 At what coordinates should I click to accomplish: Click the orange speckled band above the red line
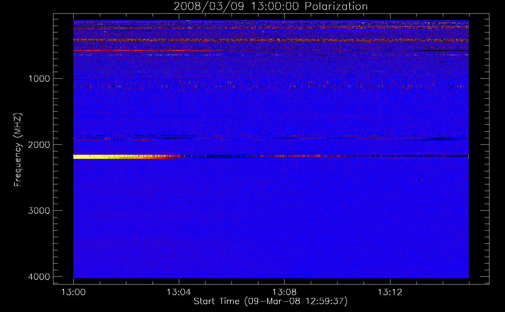(x=218, y=40)
